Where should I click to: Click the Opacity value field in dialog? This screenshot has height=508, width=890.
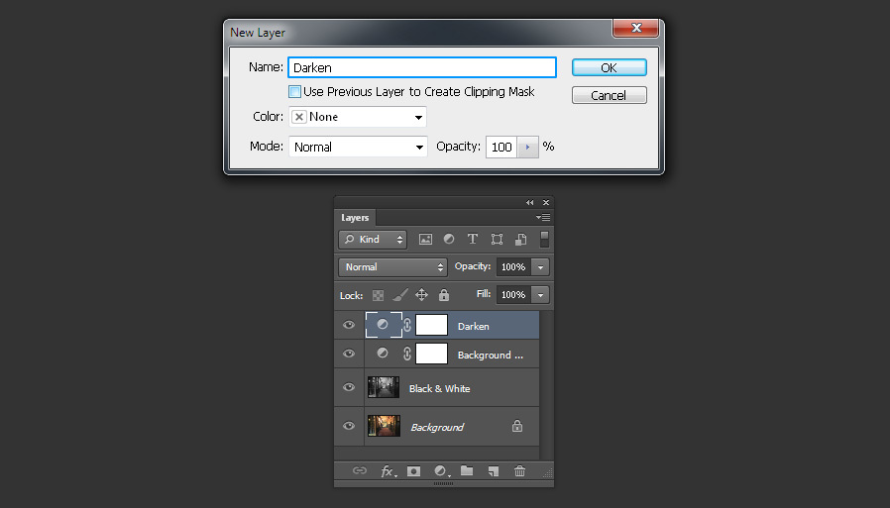tap(501, 147)
